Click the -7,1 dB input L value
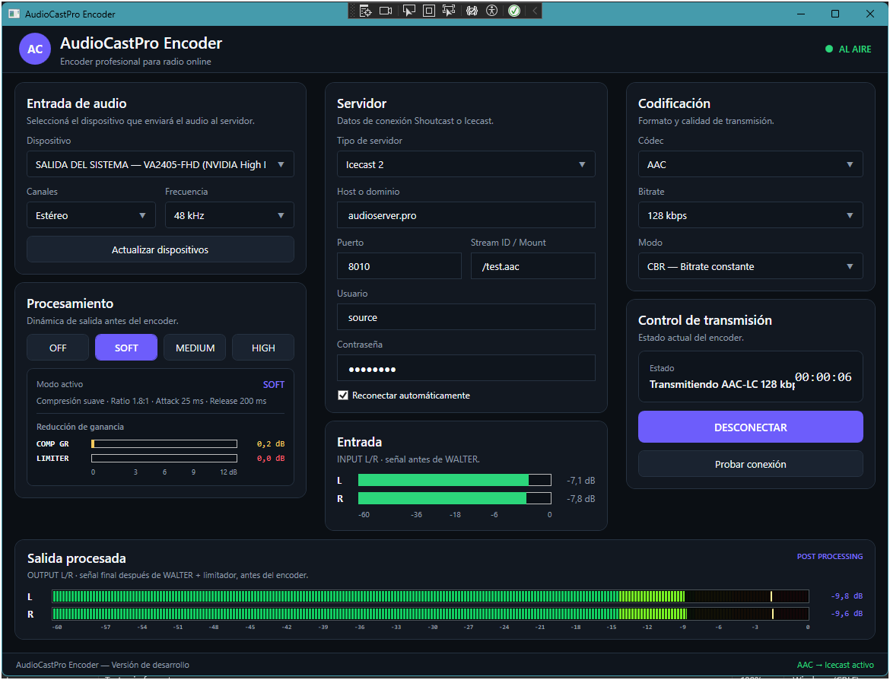Screen dimensions: 890x680 580,480
